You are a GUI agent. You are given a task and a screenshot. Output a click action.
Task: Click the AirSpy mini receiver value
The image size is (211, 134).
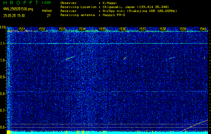140,11
